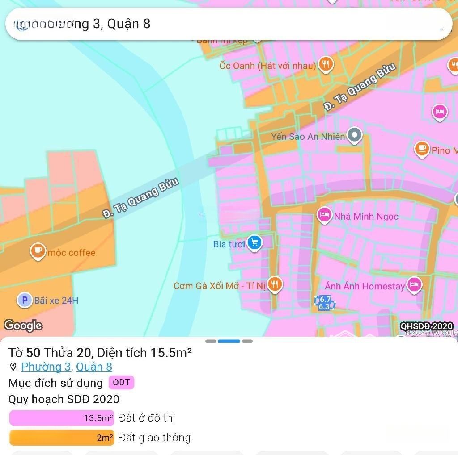Select the orange Đất giao thông bar

coord(62,438)
